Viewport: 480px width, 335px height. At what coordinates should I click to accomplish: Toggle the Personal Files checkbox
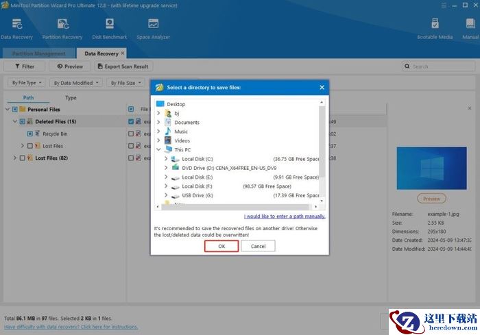(x=14, y=109)
